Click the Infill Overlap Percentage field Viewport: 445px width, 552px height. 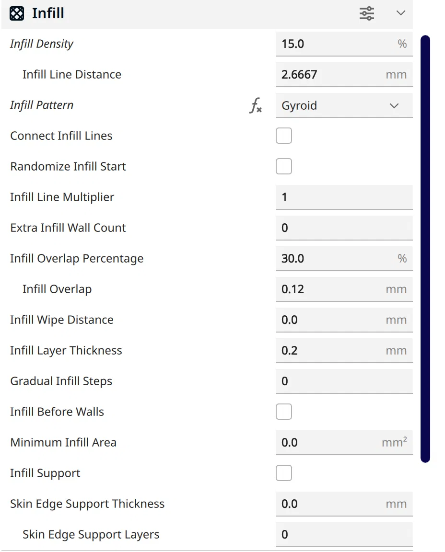pyautogui.click(x=336, y=259)
